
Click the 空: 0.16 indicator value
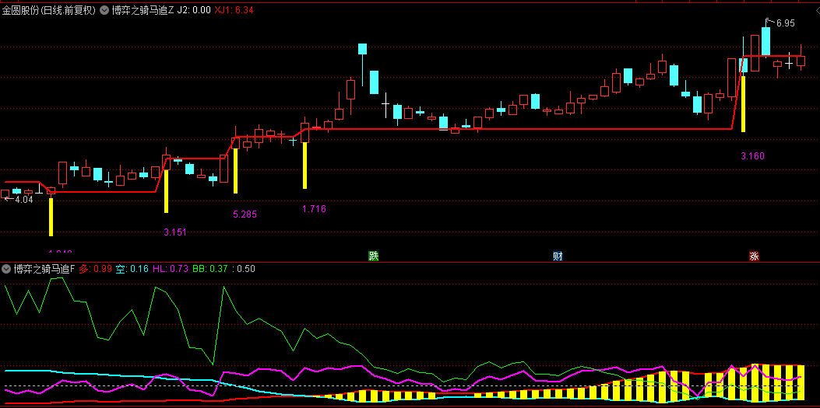132,269
